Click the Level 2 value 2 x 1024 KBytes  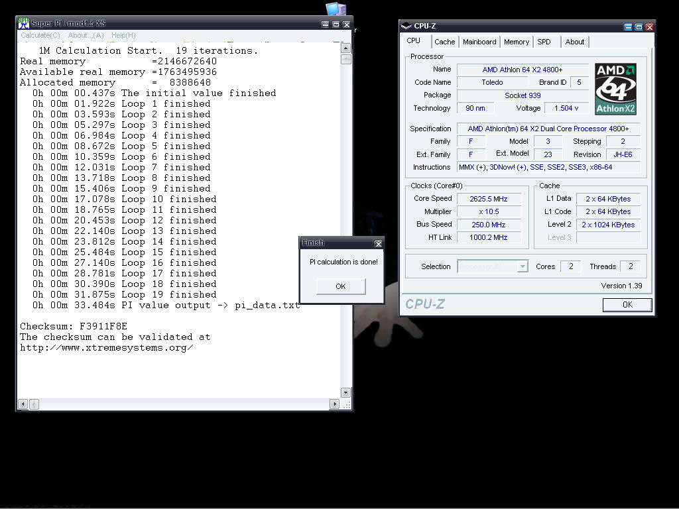pos(608,225)
